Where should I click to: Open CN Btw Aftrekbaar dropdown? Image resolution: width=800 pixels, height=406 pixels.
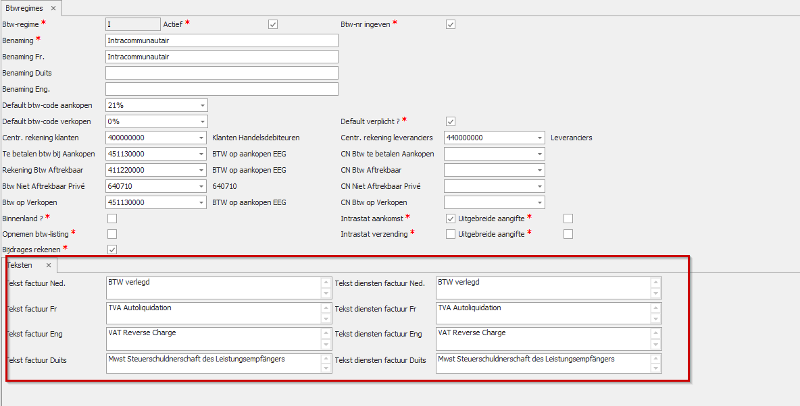tap(539, 170)
